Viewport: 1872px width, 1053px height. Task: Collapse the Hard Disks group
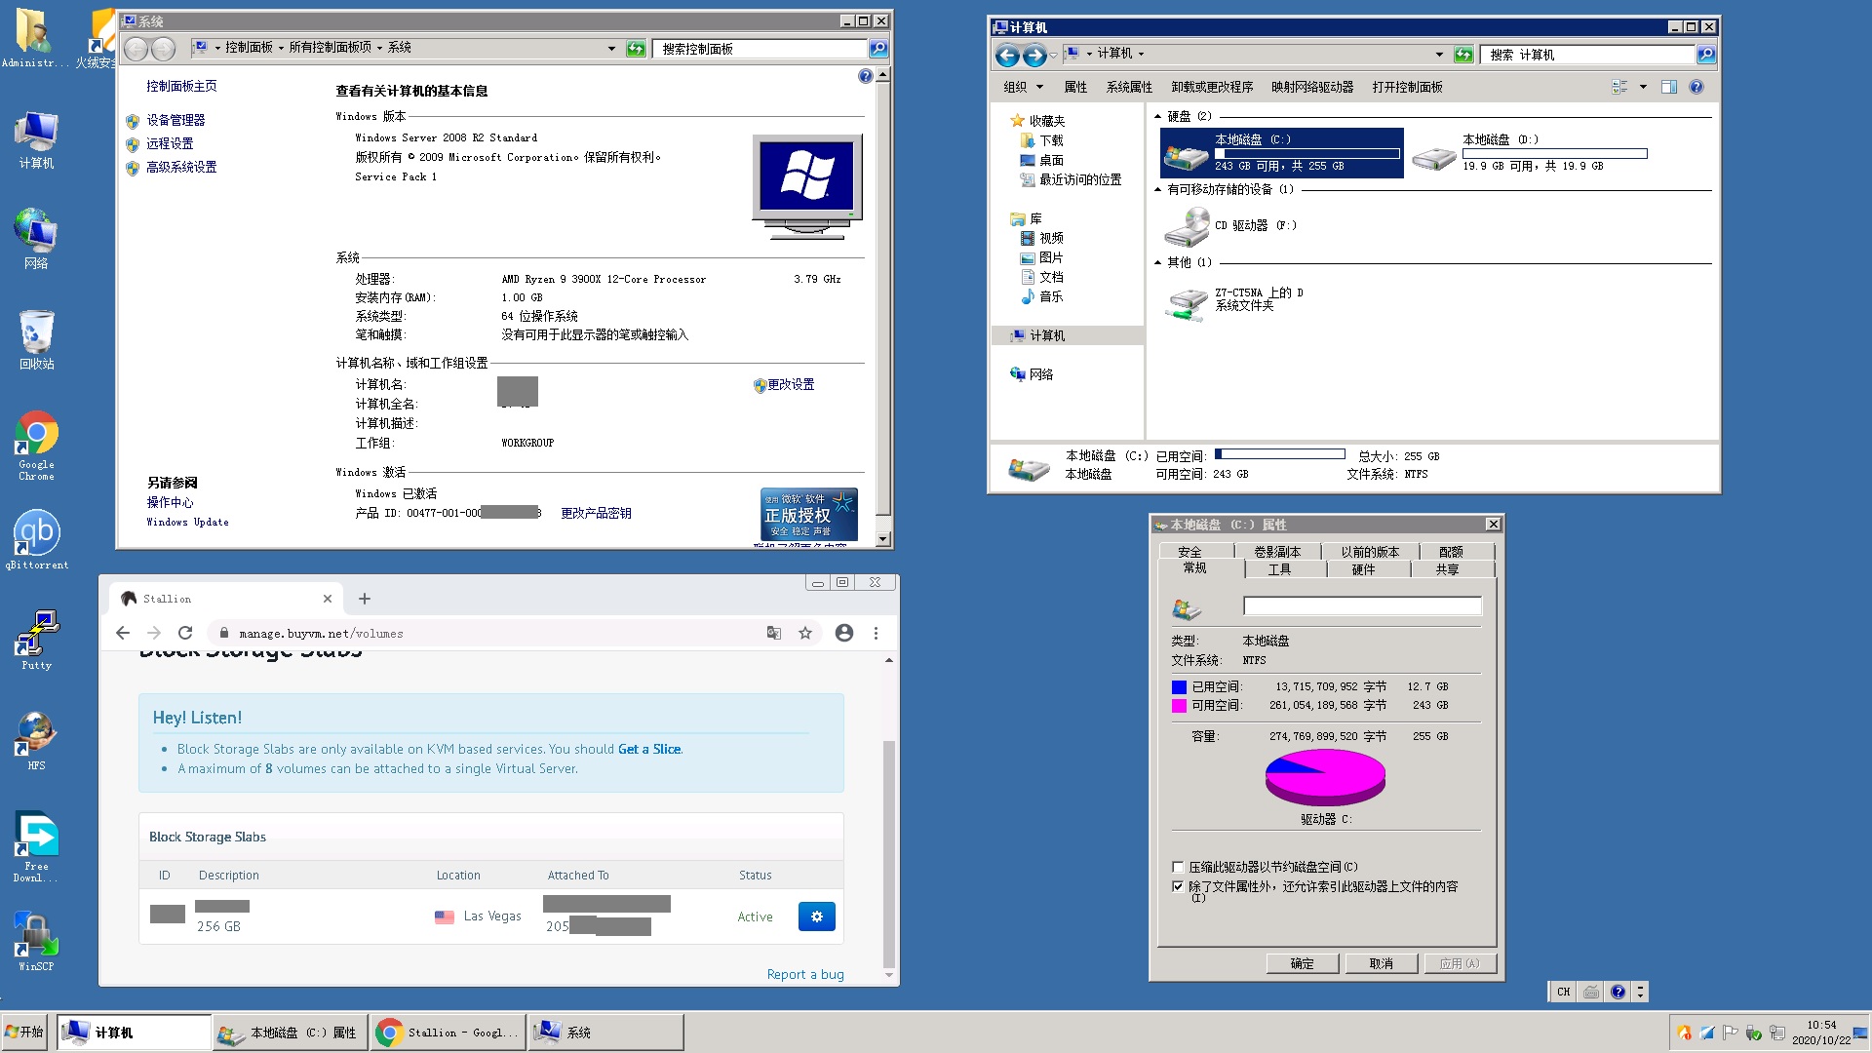1158,116
